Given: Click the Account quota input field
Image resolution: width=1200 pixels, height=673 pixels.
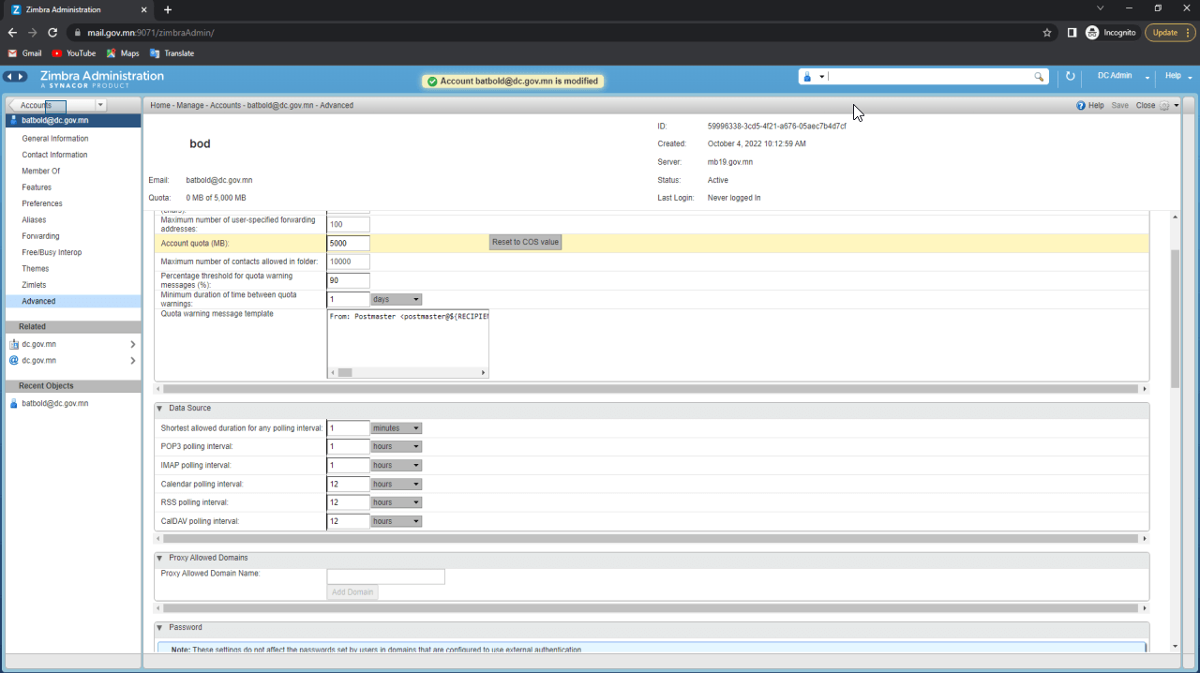Looking at the screenshot, I should (348, 243).
